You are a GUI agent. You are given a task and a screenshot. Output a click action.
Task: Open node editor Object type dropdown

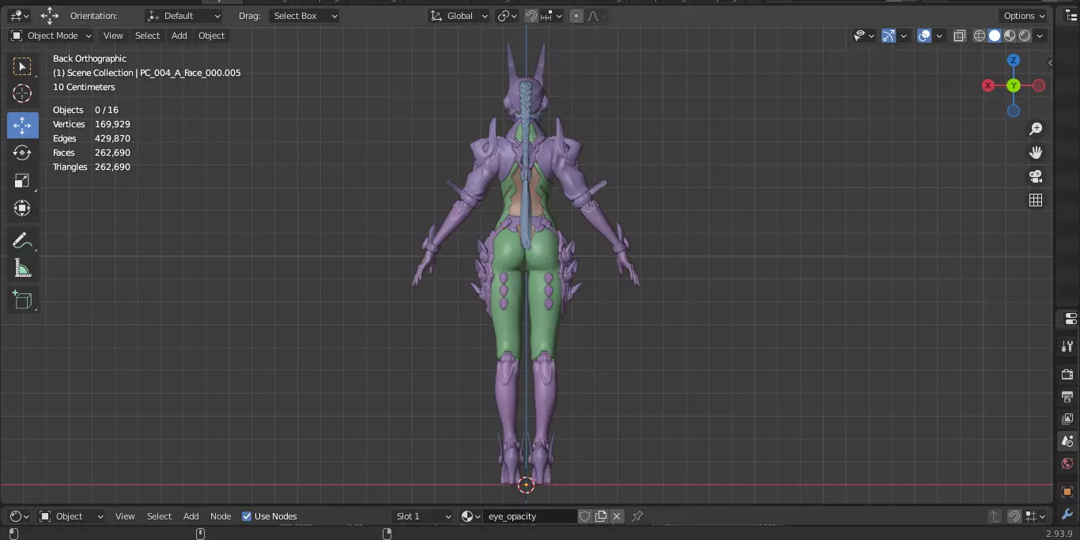[71, 516]
